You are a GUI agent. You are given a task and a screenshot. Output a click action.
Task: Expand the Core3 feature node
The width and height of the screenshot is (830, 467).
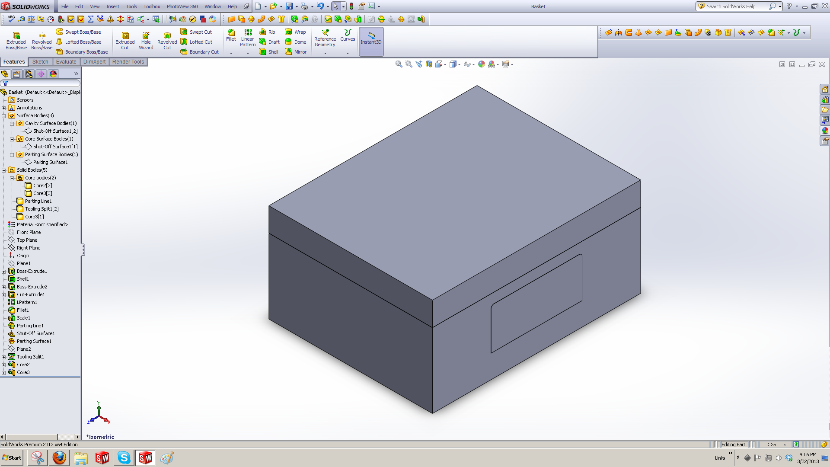coord(4,373)
